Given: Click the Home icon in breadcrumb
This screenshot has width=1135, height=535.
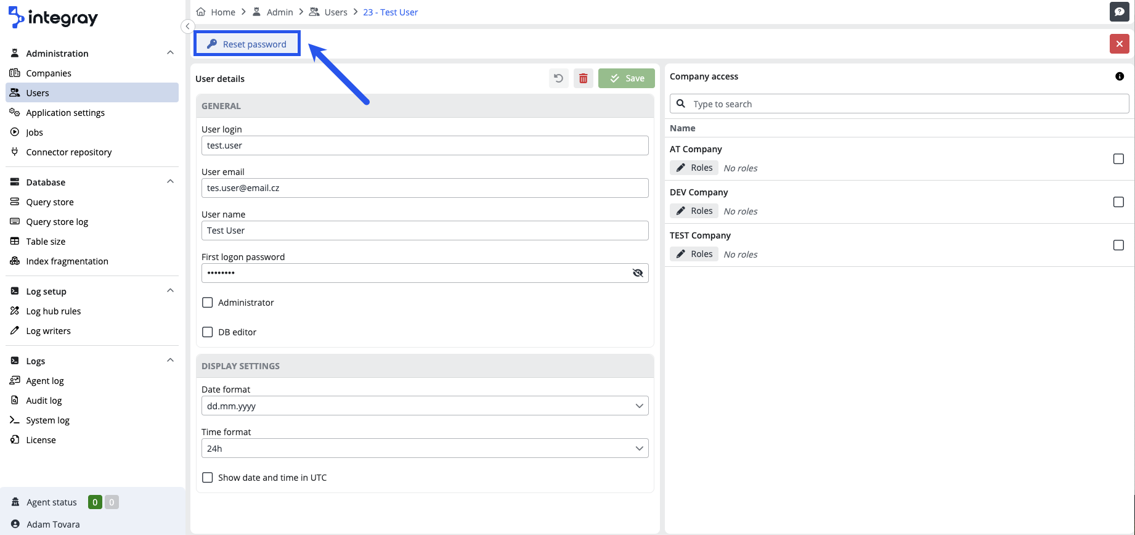Looking at the screenshot, I should click(201, 12).
